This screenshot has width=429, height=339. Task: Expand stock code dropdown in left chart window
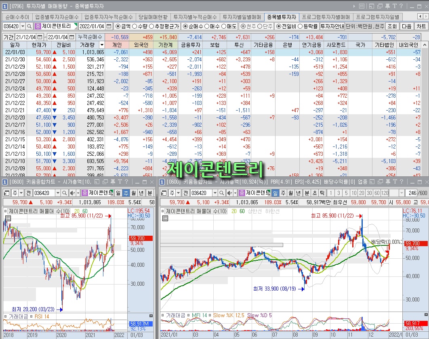tap(58, 193)
